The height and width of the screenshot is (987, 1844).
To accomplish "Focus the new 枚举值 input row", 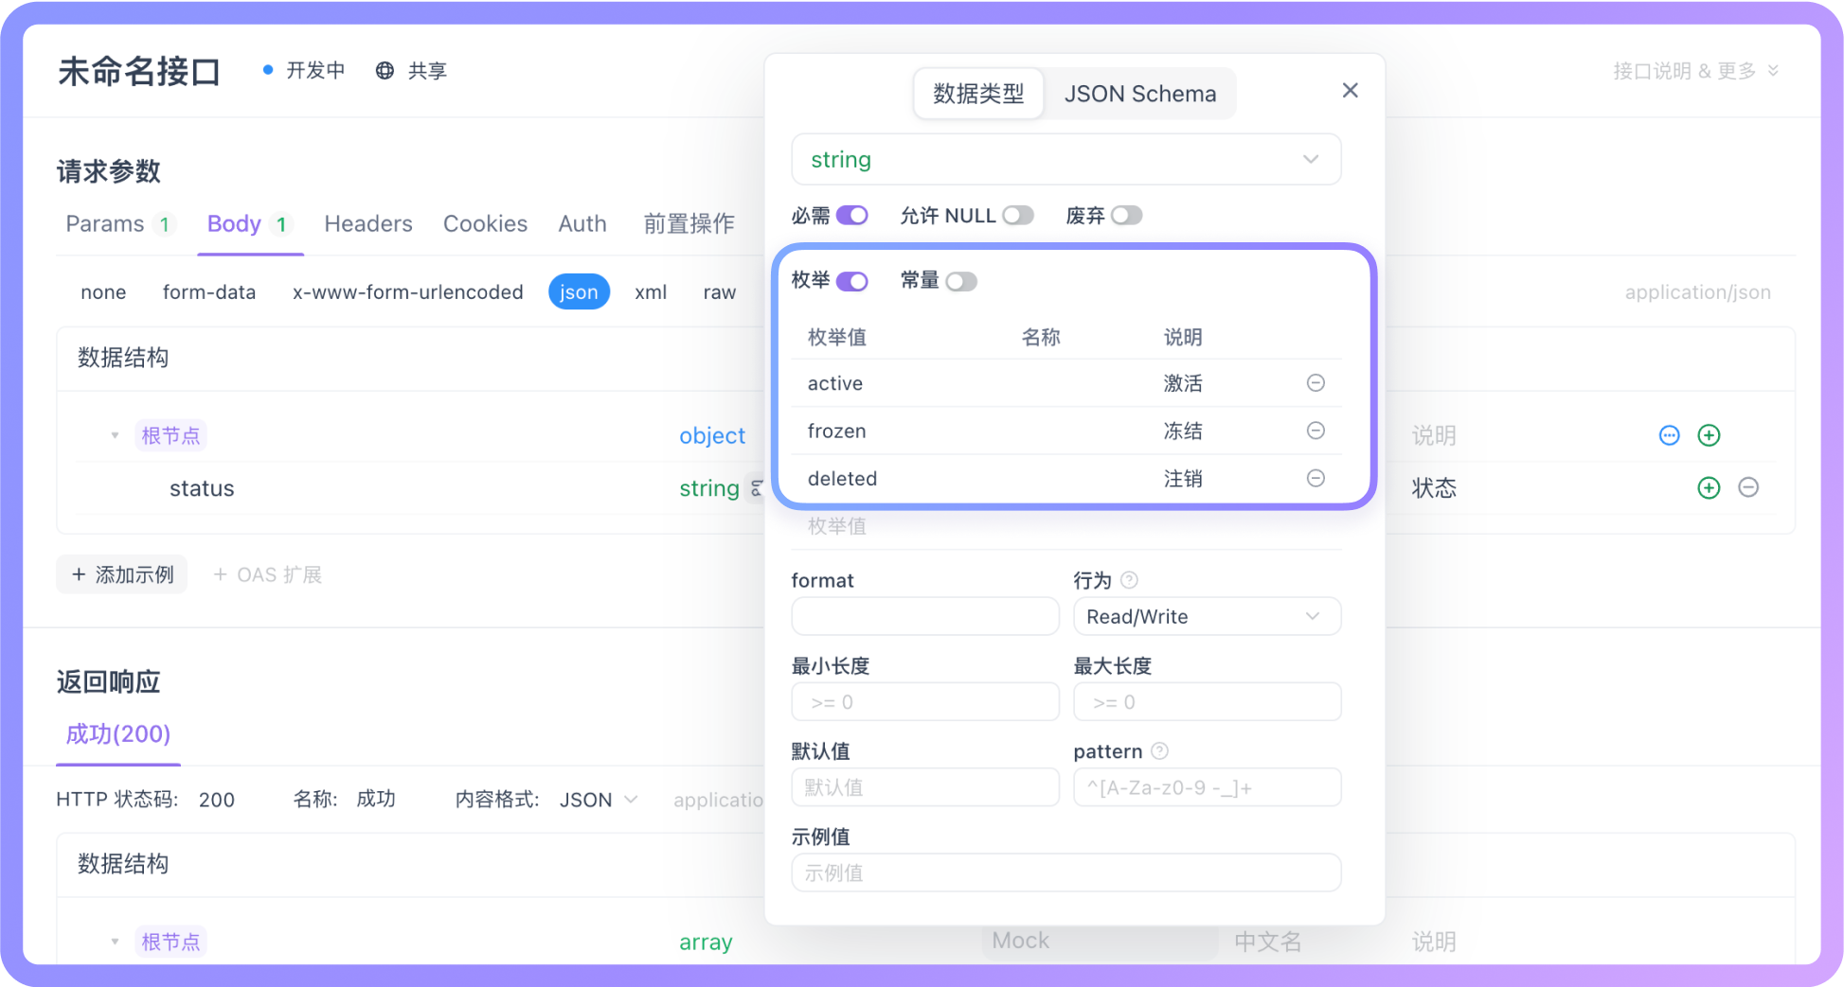I will coord(1065,526).
